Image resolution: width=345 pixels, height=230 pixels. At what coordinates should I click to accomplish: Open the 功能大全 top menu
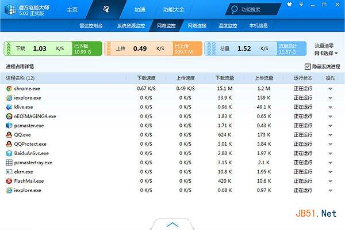click(x=174, y=10)
